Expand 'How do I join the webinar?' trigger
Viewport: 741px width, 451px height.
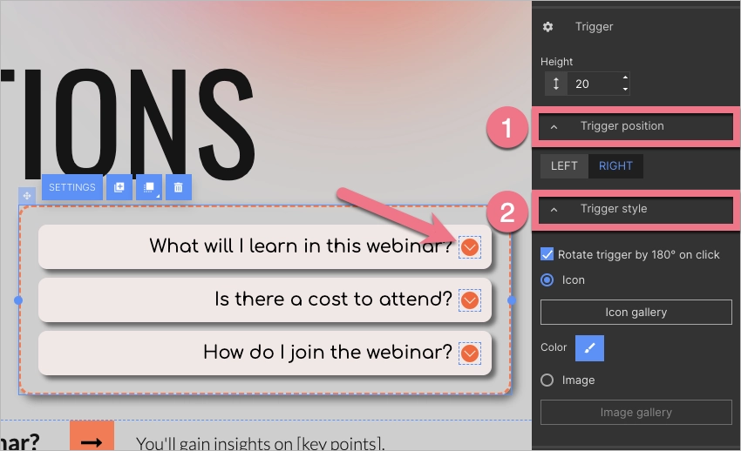point(470,353)
